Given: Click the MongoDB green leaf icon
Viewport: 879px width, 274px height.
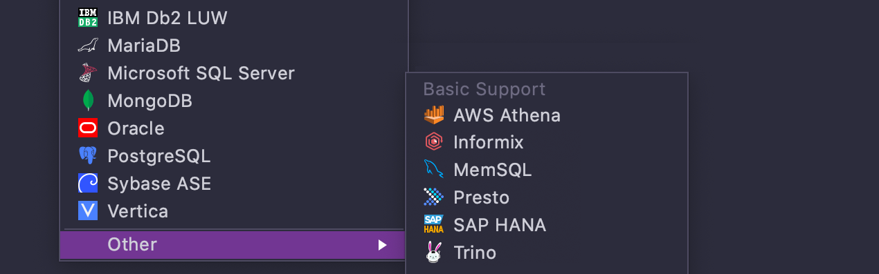Looking at the screenshot, I should click(88, 101).
